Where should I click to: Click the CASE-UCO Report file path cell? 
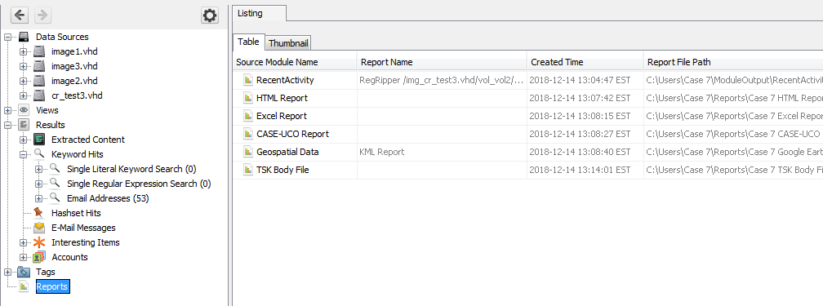(x=733, y=134)
